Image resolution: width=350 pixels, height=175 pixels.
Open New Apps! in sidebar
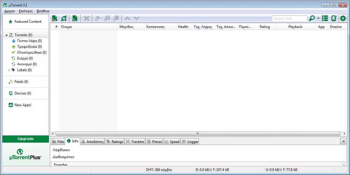click(x=20, y=105)
